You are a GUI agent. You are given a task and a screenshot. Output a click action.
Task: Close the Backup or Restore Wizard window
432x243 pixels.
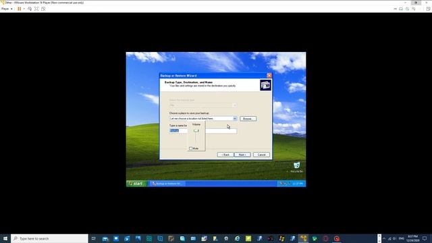coord(269,76)
